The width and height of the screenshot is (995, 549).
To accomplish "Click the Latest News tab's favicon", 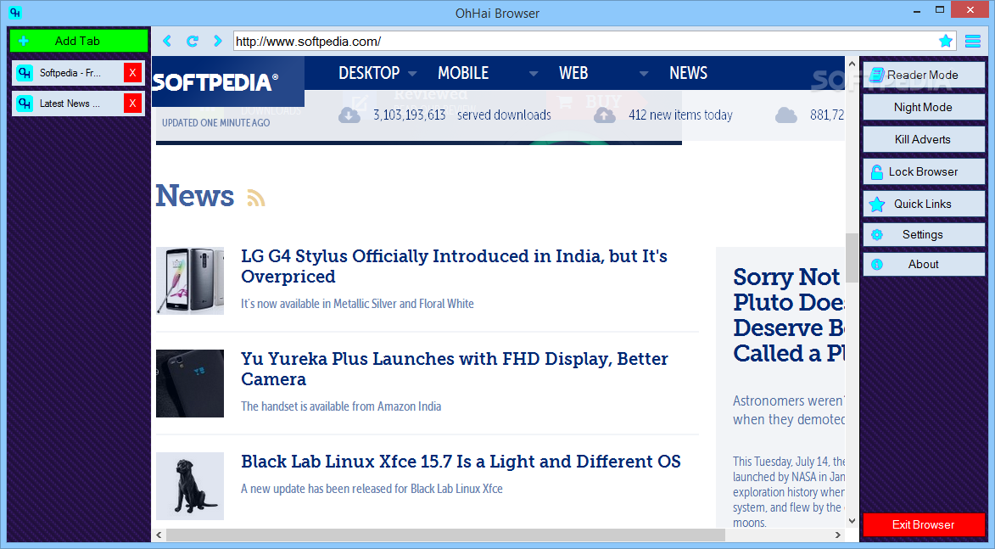I will tap(25, 104).
